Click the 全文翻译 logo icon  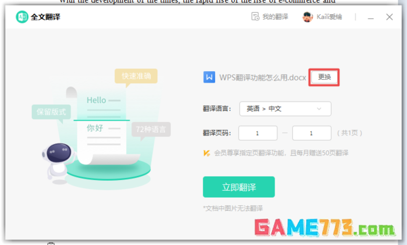(x=22, y=17)
